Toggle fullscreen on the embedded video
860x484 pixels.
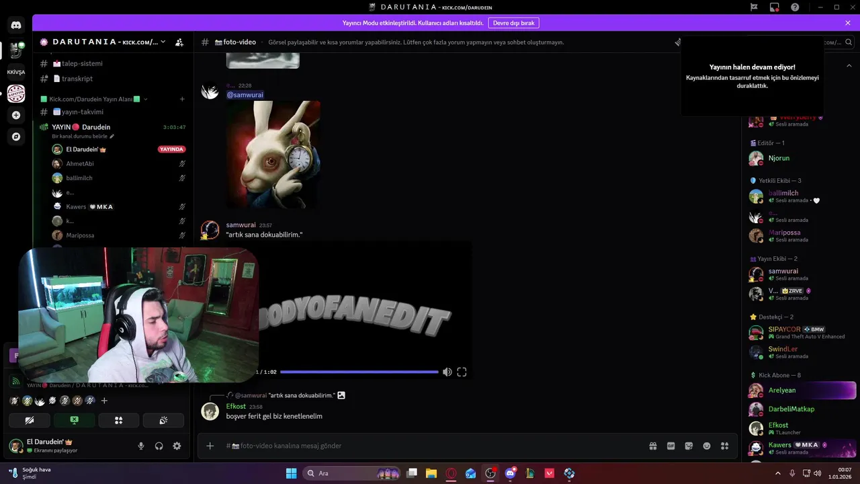click(462, 372)
